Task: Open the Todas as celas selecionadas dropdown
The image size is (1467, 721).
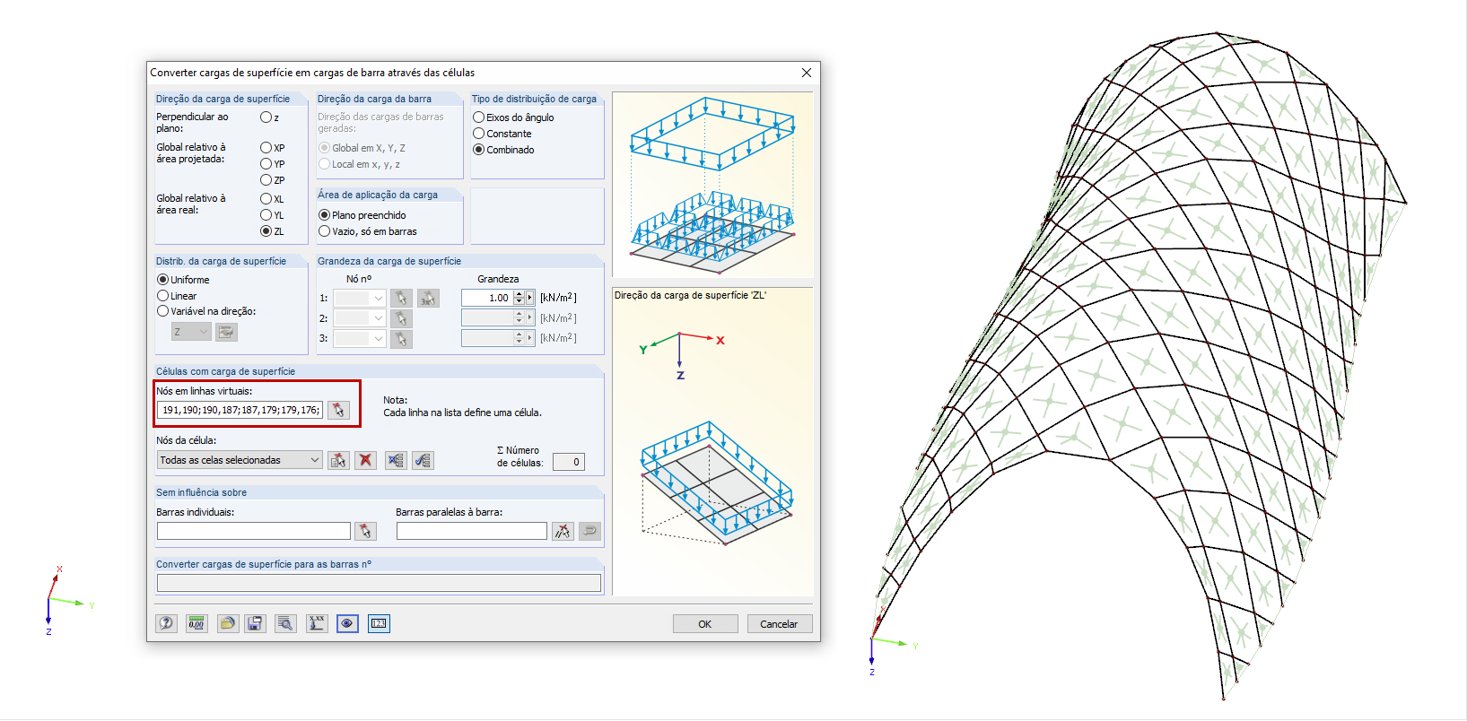Action: [x=240, y=460]
